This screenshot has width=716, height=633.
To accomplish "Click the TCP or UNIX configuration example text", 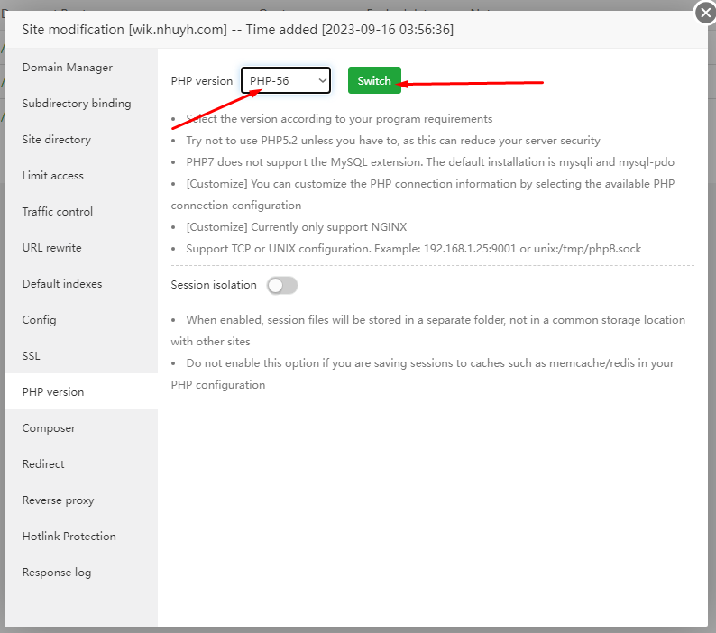I will [x=414, y=249].
